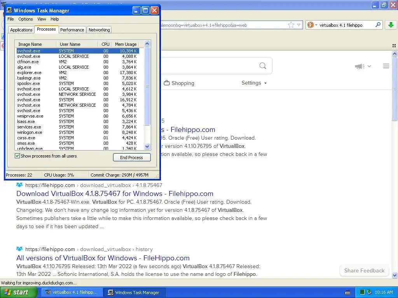Click the megaphone icon on DuckDuckGo page
398x298 pixels.
point(360,66)
